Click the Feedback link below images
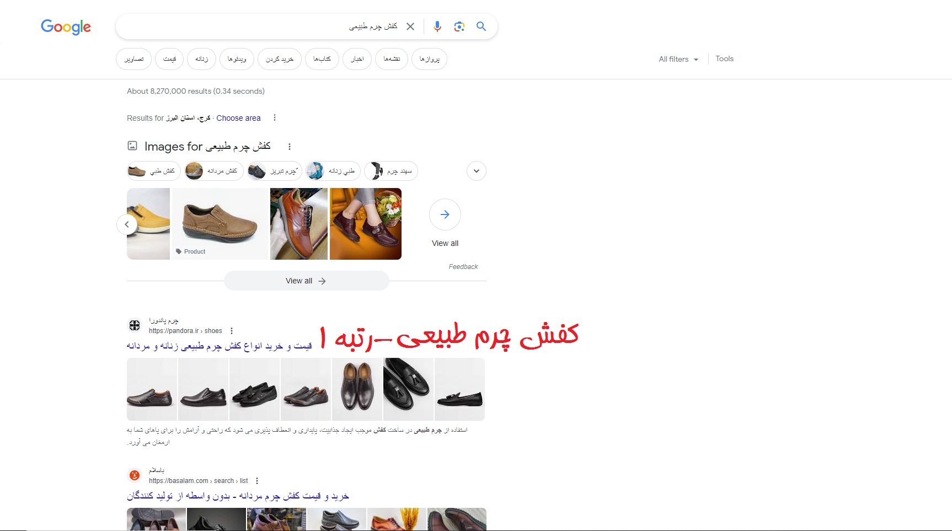This screenshot has height=531, width=952. tap(463, 267)
